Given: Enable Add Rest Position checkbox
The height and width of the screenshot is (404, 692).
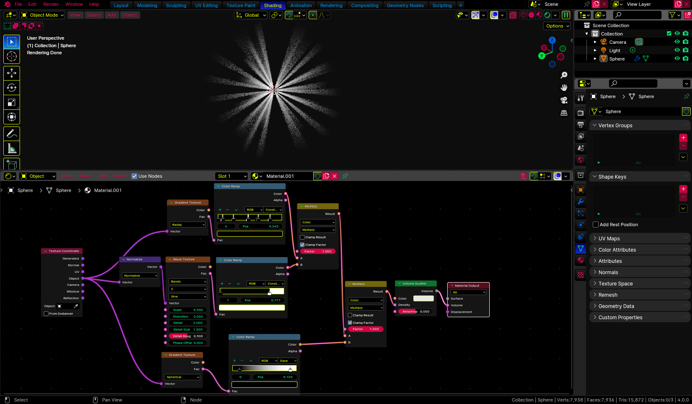Looking at the screenshot, I should [x=596, y=225].
